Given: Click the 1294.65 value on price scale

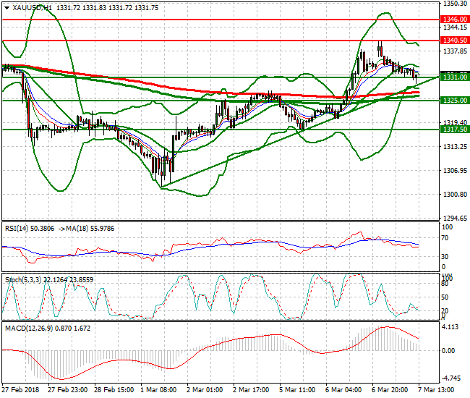Looking at the screenshot, I should tap(453, 218).
